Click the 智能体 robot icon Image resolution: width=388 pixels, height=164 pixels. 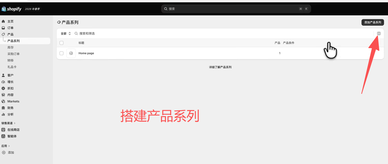(3, 136)
